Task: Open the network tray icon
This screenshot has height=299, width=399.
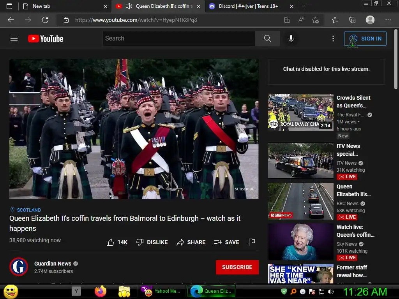Action: (x=321, y=292)
